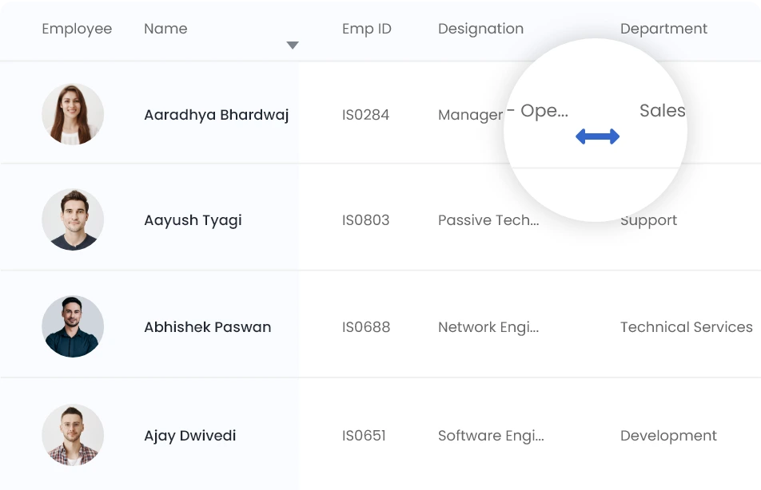Open Aayush Tyagi's profile photo

pos(73,220)
